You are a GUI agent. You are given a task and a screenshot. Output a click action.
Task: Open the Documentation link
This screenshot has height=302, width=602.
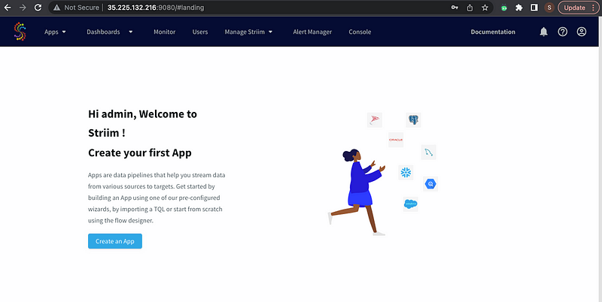tap(493, 32)
